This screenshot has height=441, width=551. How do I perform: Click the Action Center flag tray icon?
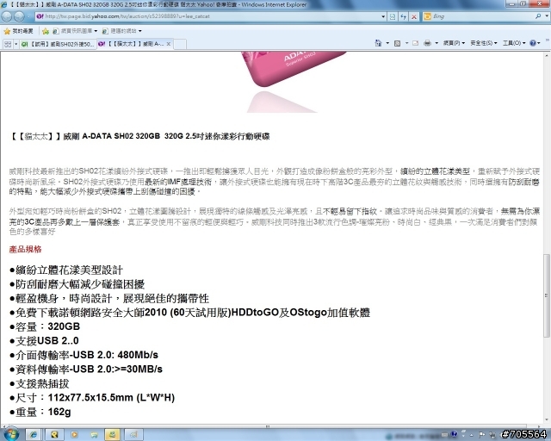(481, 434)
